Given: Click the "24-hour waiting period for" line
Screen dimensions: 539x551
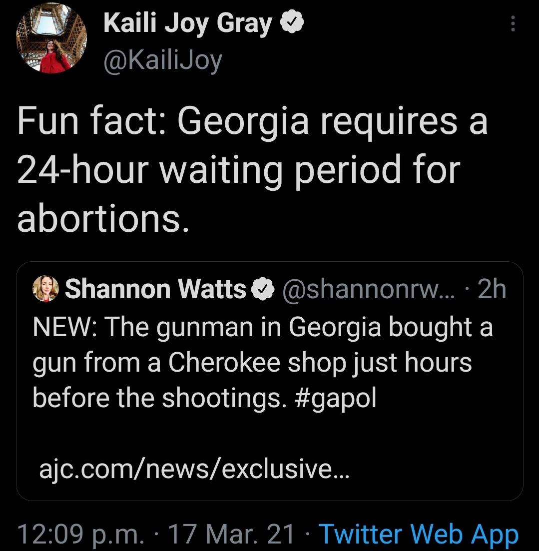Looking at the screenshot, I should [238, 170].
